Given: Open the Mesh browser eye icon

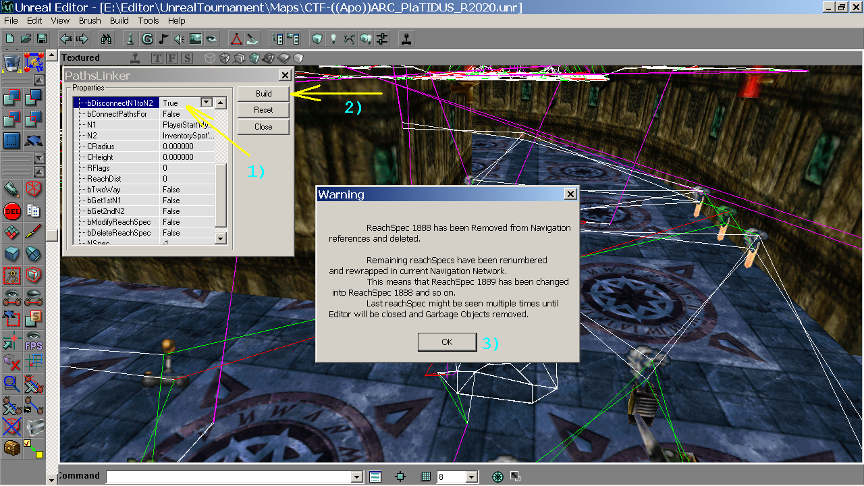Looking at the screenshot, I should click(211, 38).
